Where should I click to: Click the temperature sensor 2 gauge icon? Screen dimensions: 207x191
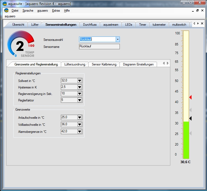point(21,44)
